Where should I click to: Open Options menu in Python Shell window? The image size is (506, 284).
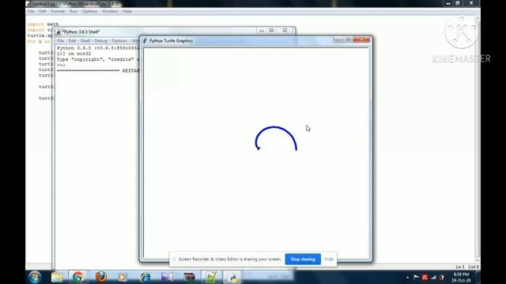point(119,41)
